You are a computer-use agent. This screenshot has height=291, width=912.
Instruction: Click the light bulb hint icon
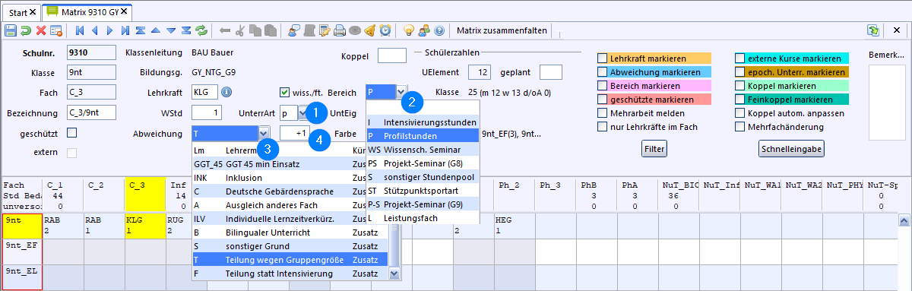click(x=408, y=31)
